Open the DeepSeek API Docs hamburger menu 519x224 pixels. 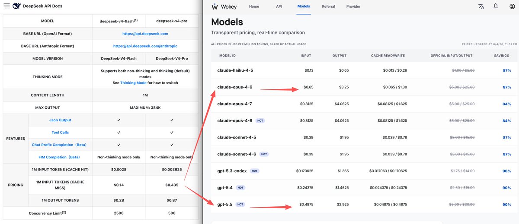(x=6, y=6)
